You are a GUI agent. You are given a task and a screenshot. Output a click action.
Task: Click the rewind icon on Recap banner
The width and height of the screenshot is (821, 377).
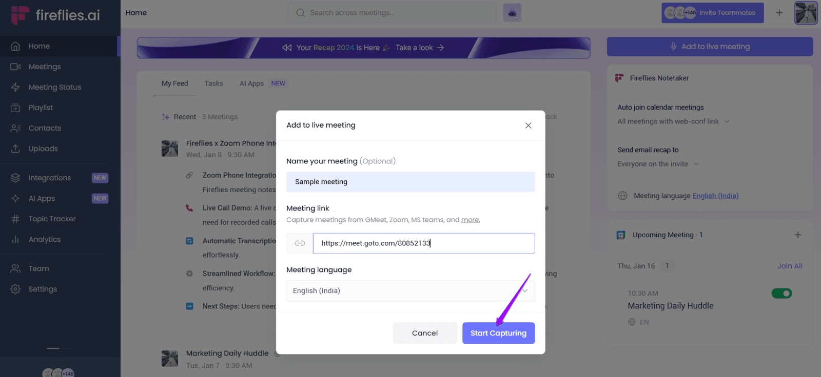[x=287, y=48]
